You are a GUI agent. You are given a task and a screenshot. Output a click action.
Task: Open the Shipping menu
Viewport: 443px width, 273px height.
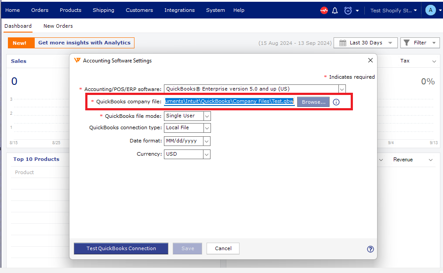pyautogui.click(x=103, y=10)
